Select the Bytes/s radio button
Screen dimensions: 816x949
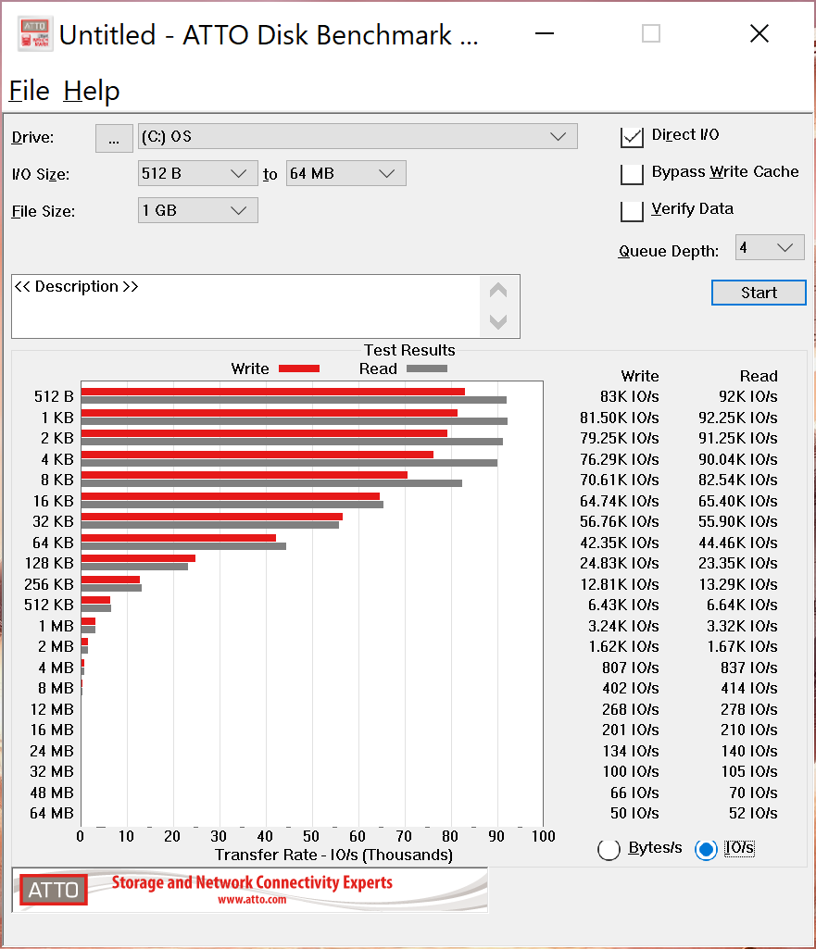click(x=609, y=850)
